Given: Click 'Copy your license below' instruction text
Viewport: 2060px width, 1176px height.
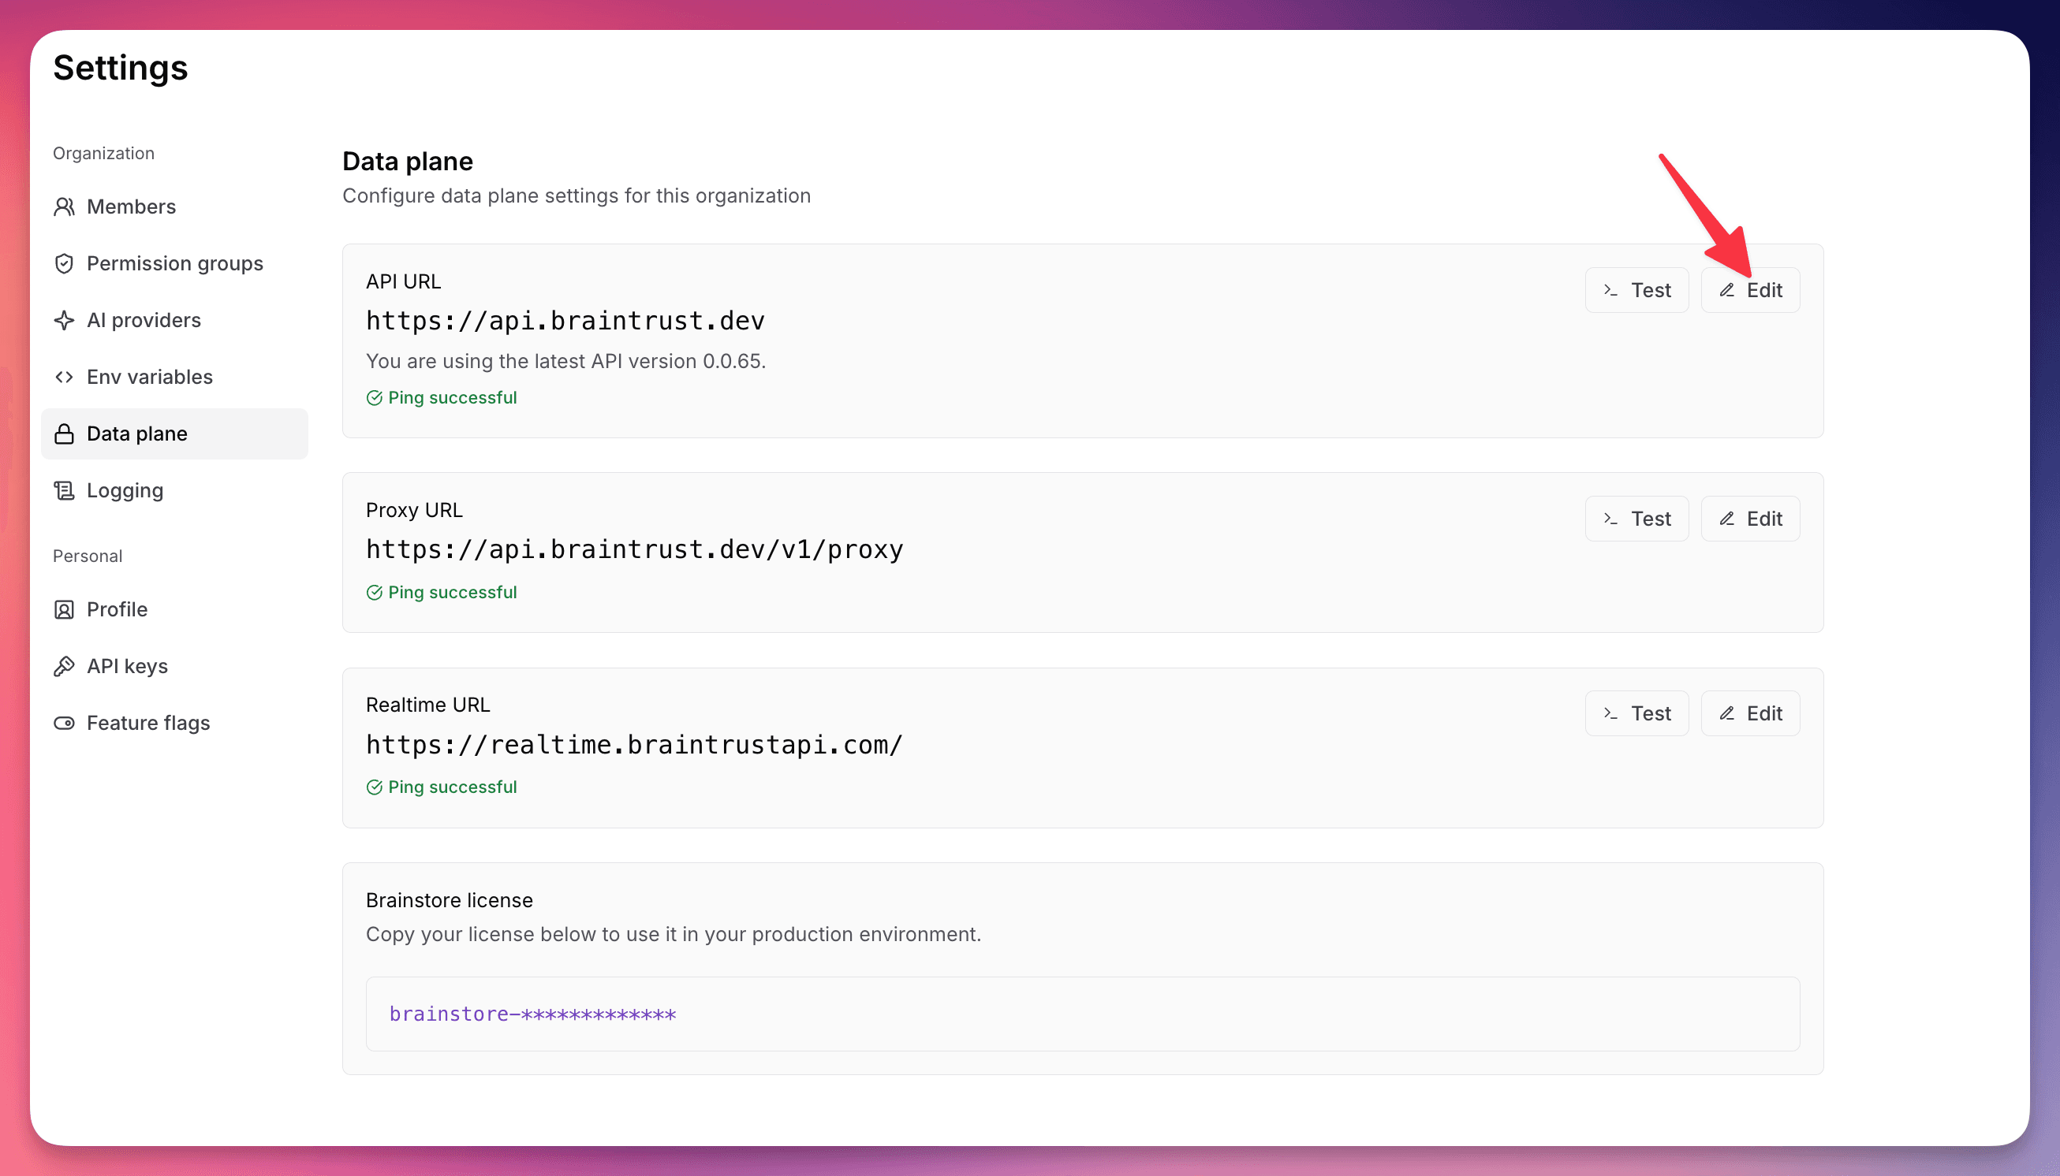Looking at the screenshot, I should pos(674,934).
